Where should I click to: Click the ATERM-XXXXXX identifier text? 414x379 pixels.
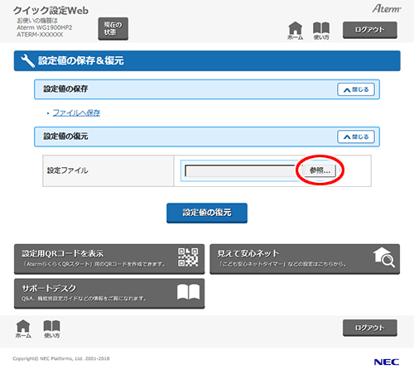coord(40,35)
